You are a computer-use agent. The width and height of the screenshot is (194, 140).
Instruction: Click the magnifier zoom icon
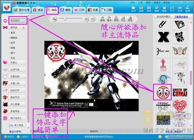click(54, 19)
